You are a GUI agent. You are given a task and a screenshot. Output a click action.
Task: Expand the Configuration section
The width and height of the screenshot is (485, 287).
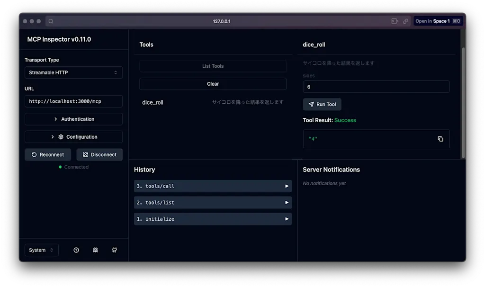point(73,137)
